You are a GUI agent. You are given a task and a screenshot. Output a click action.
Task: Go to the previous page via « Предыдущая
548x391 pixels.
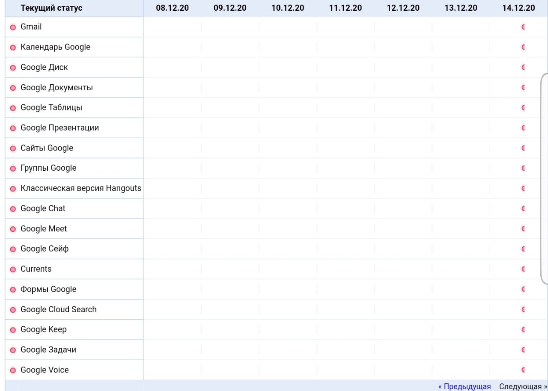465,387
